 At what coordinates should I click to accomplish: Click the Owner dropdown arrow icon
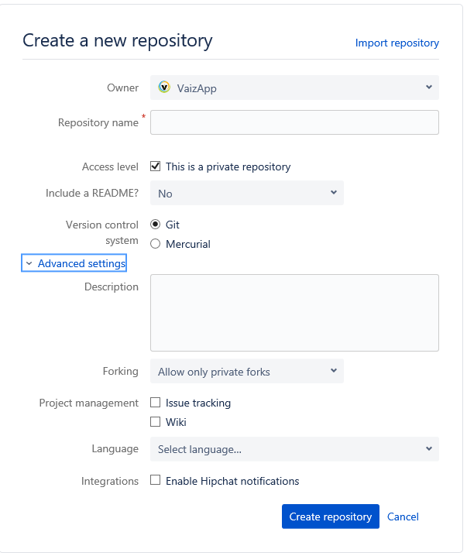[429, 88]
